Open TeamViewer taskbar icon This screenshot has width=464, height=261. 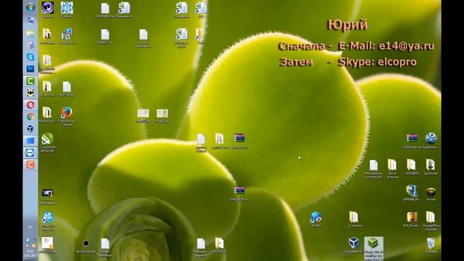point(30,152)
